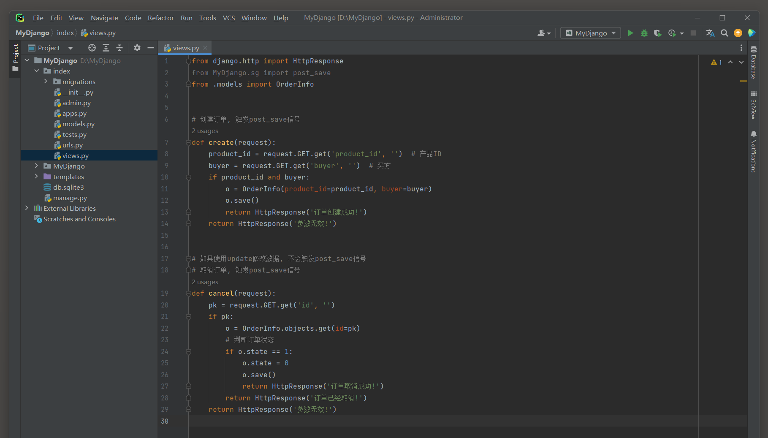The width and height of the screenshot is (768, 438).
Task: Open the SciView tool window
Action: click(754, 105)
